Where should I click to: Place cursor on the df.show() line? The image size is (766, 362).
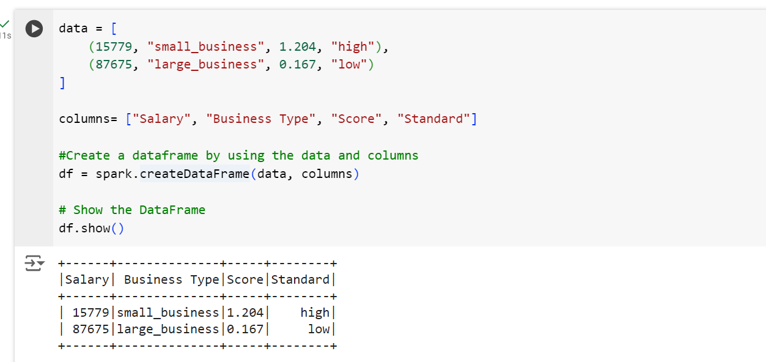(92, 228)
